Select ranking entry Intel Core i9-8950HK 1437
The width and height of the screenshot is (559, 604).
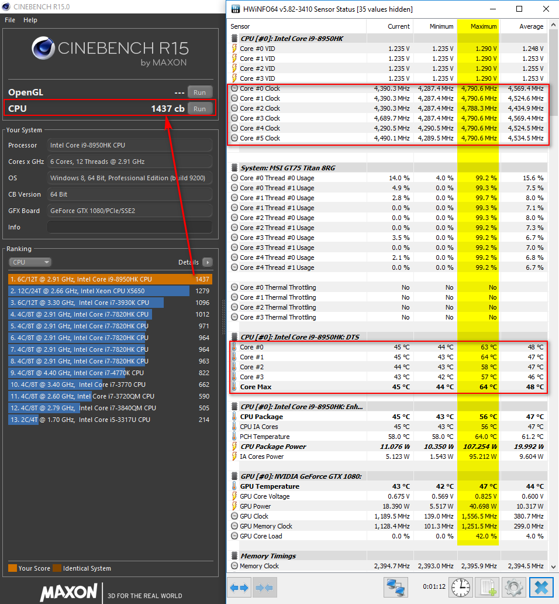(x=110, y=279)
